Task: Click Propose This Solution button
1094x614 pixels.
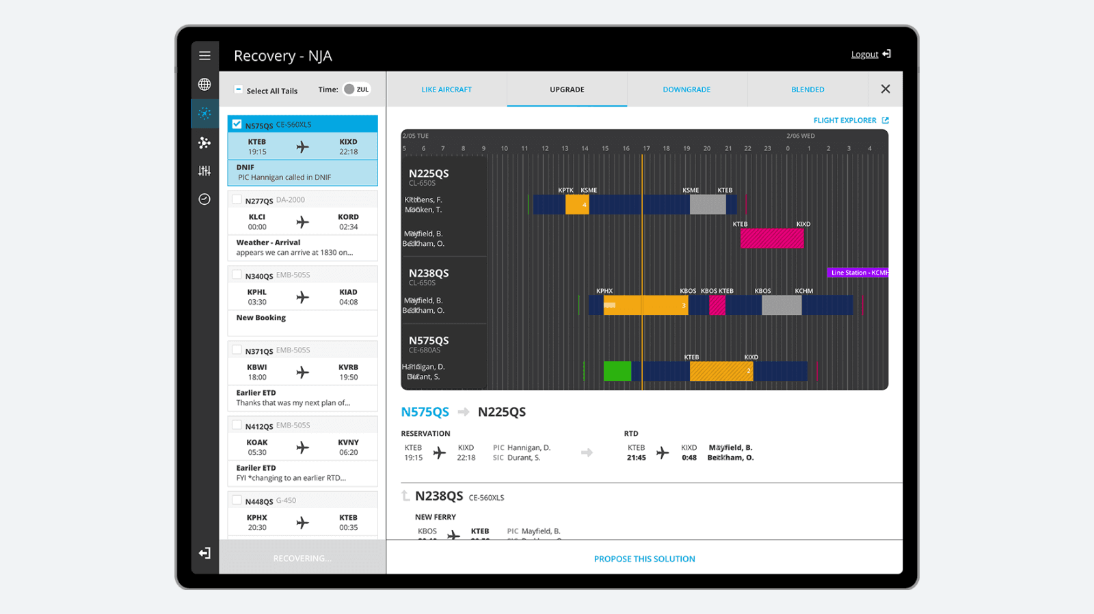Action: click(x=644, y=559)
